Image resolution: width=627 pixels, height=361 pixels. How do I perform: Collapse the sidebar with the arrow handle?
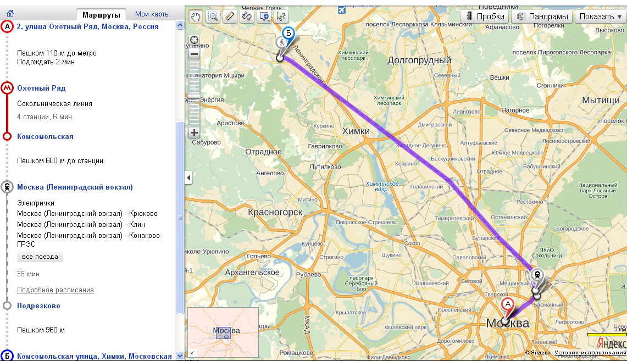click(x=188, y=178)
